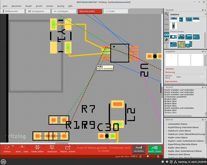This screenshot has height=165, width=207.
Task: Expand the Herstellen options arrow
Action: (144, 147)
